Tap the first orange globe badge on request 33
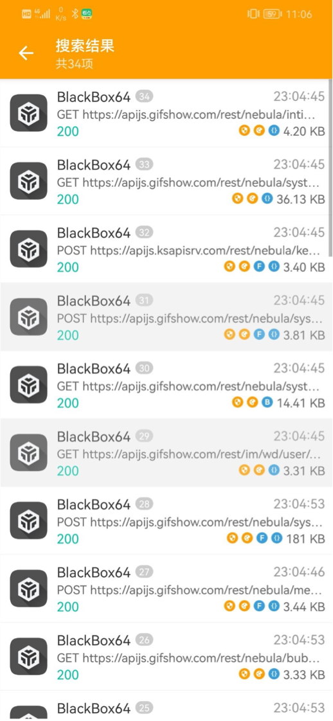The width and height of the screenshot is (333, 721). coord(237,199)
